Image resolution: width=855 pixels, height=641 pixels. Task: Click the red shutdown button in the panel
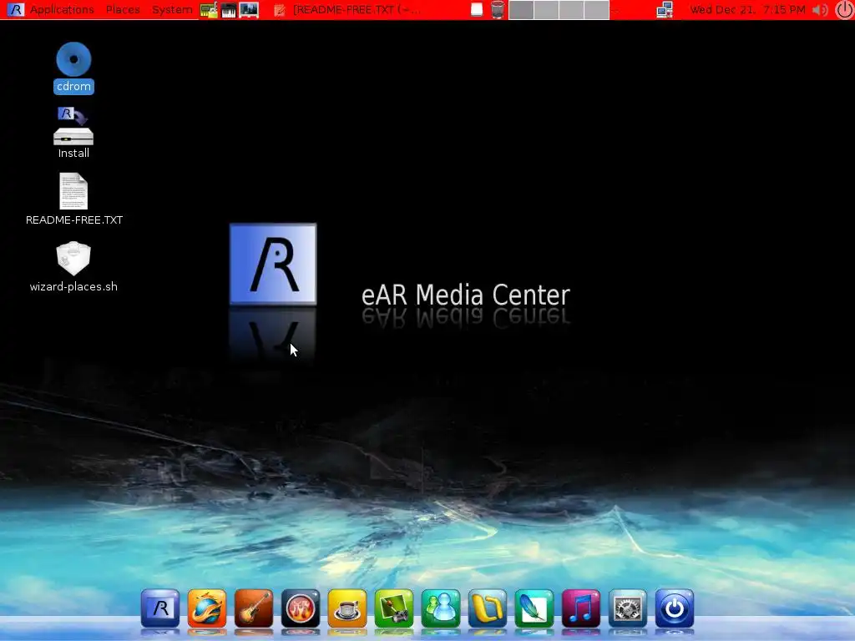[x=845, y=10]
